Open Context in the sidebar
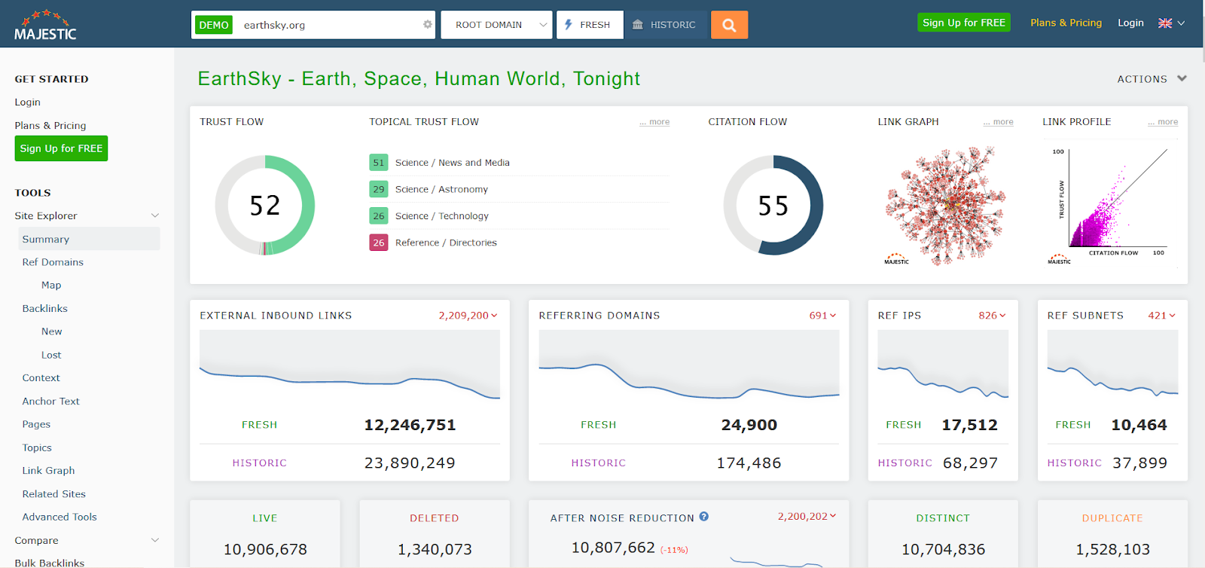1205x568 pixels. point(41,378)
